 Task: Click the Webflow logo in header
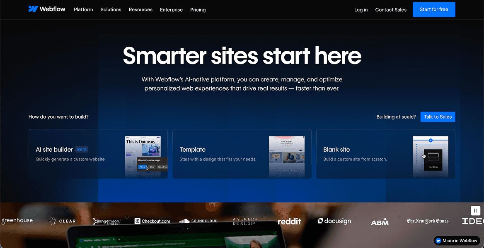tap(47, 9)
